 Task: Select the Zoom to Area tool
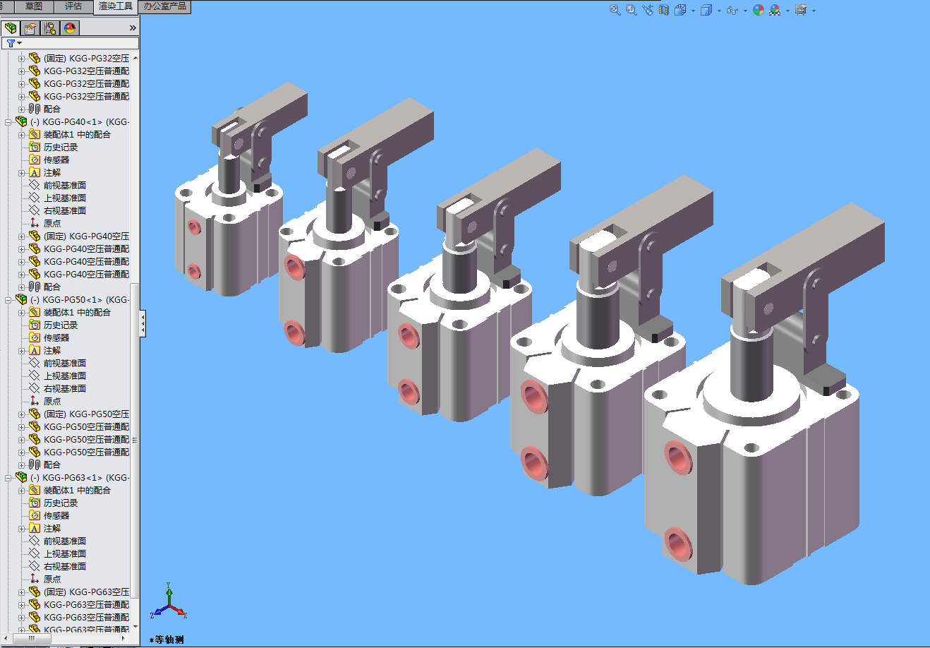(x=631, y=10)
